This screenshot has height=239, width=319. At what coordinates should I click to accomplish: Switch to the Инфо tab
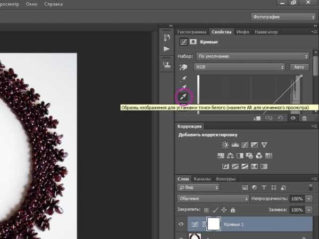coord(243,32)
